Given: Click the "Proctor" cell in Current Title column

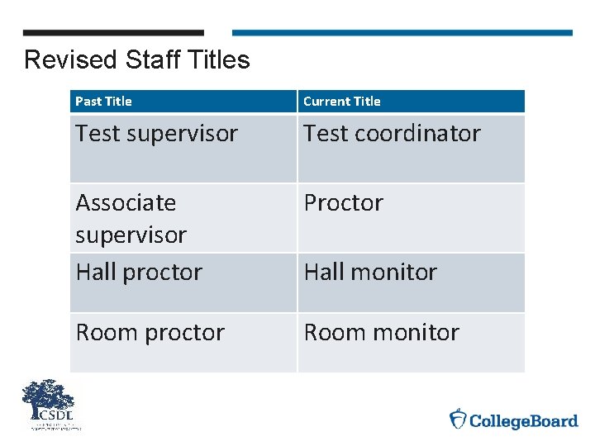Looking at the screenshot, I should 344,203.
